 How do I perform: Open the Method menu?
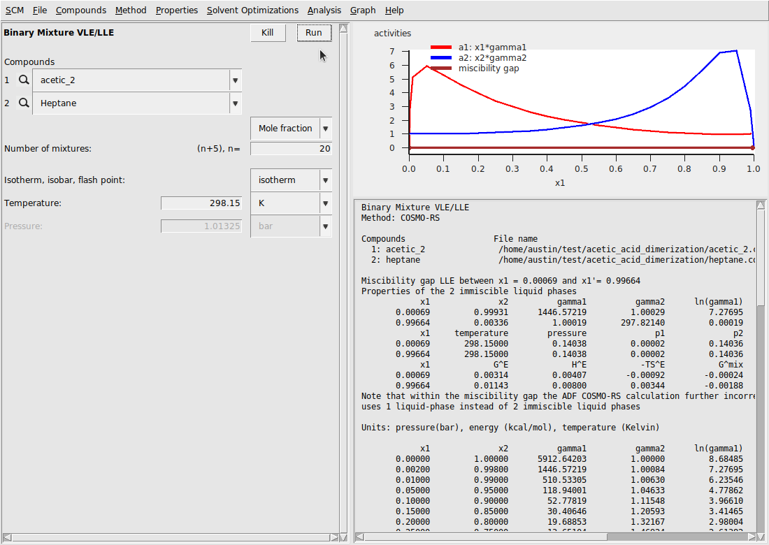(131, 10)
